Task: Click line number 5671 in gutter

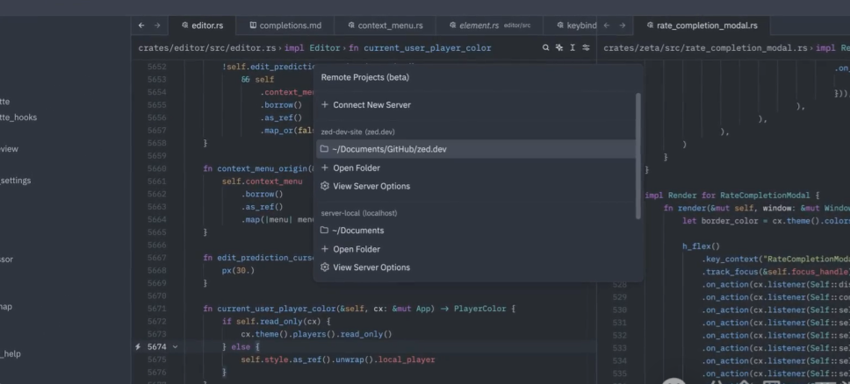Action: pos(156,309)
